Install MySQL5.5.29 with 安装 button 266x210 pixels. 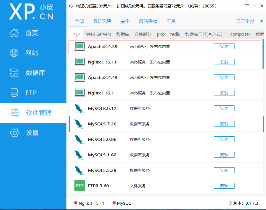point(224,170)
